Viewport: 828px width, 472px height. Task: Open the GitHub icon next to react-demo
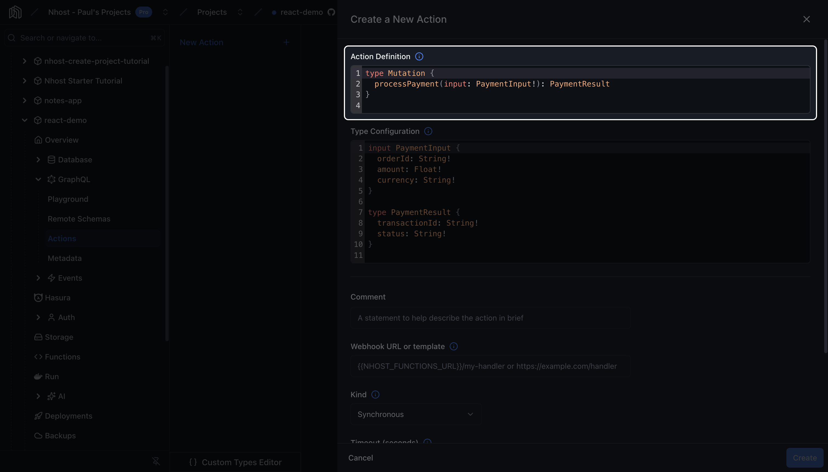pyautogui.click(x=331, y=12)
